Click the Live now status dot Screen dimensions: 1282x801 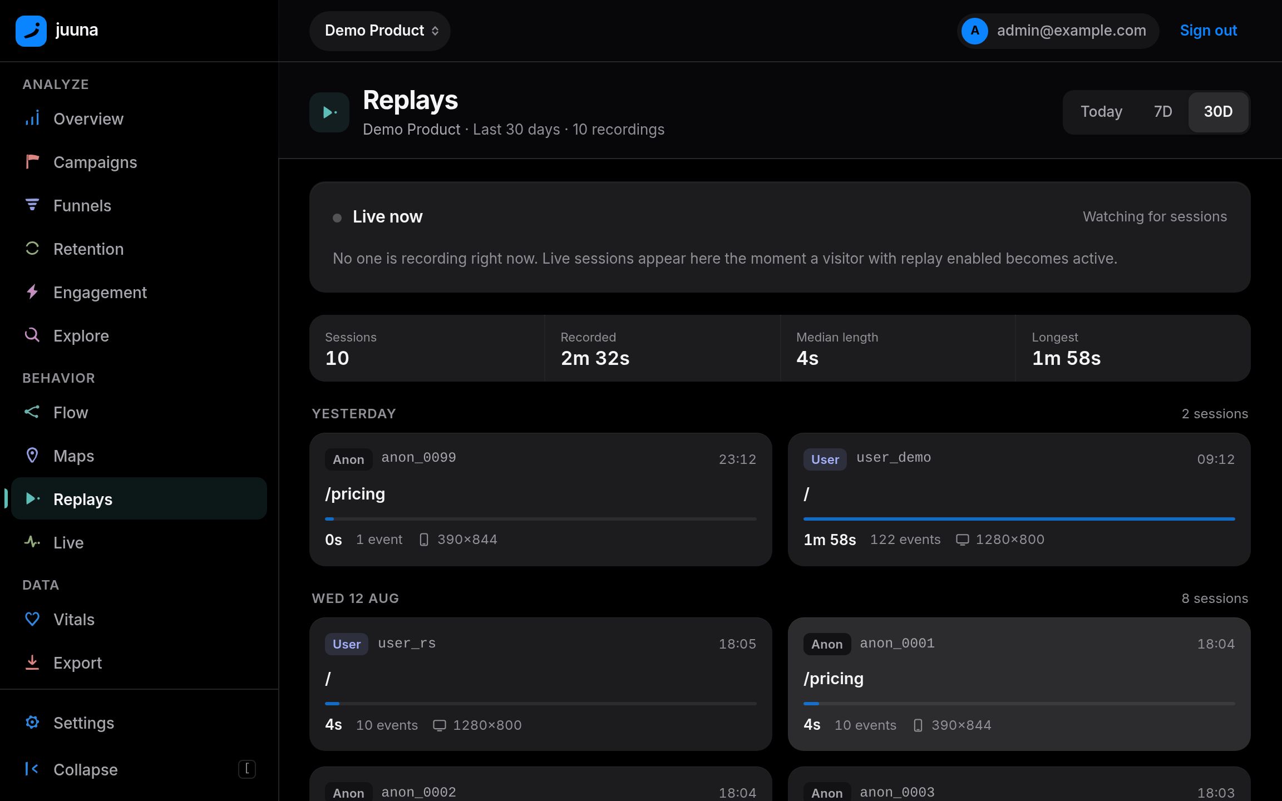coord(337,217)
